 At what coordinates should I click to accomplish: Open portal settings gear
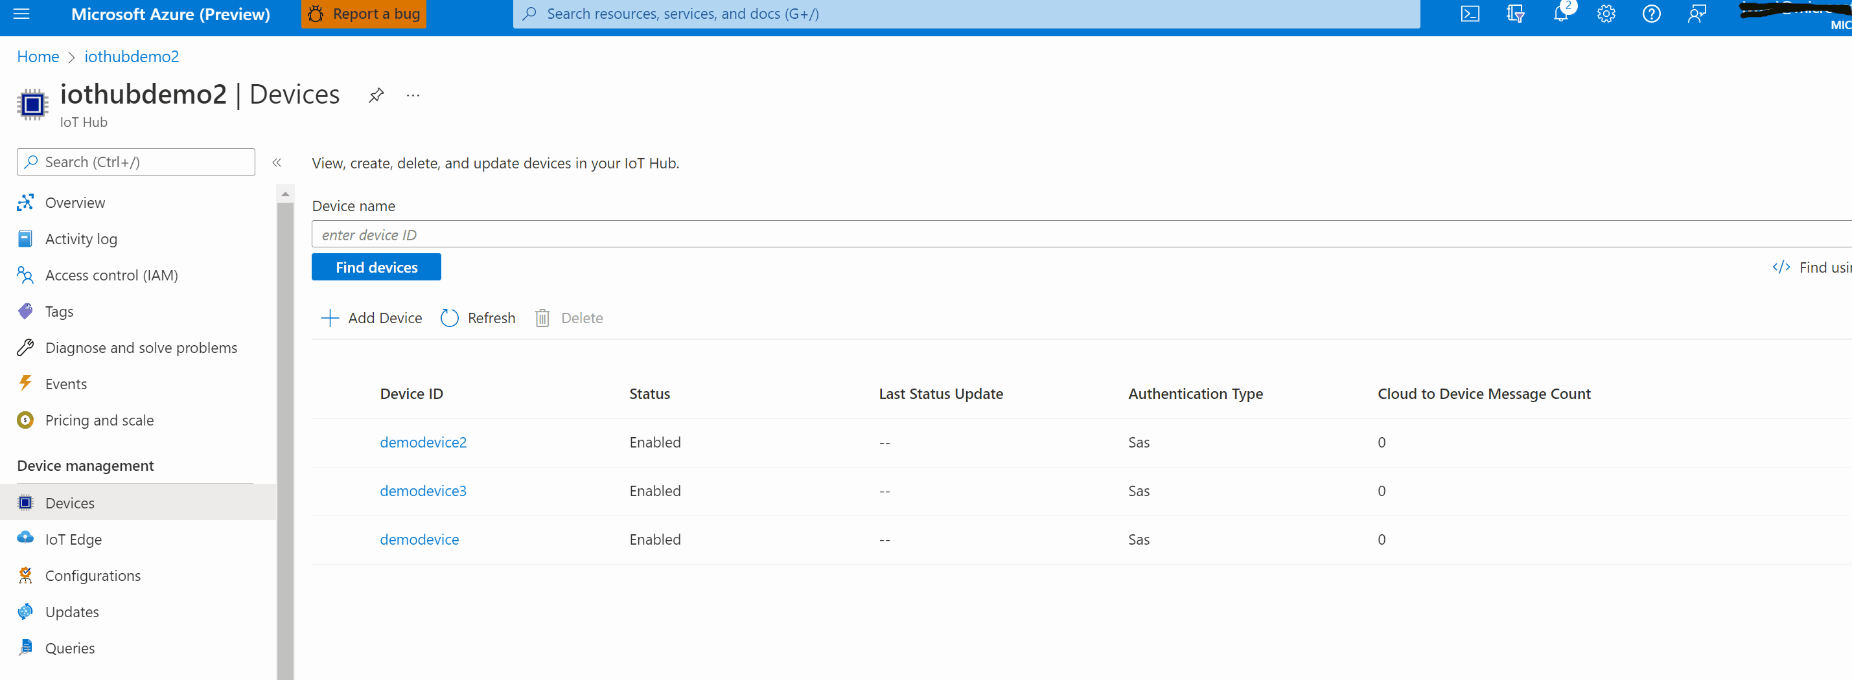click(x=1606, y=13)
